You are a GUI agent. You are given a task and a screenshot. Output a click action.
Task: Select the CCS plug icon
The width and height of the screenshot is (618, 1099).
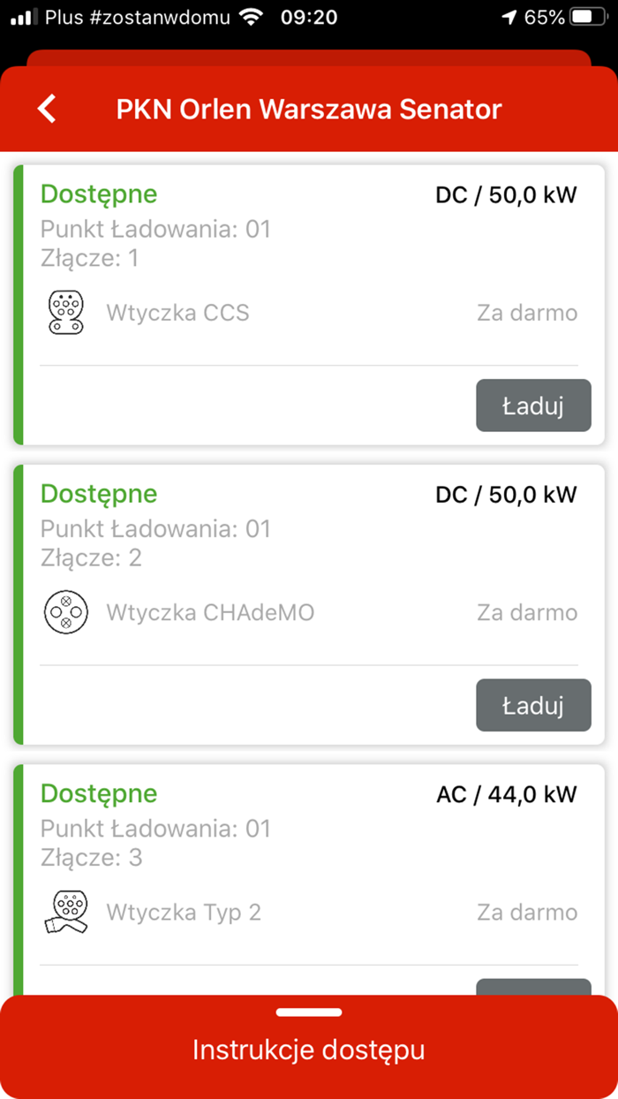coord(64,312)
